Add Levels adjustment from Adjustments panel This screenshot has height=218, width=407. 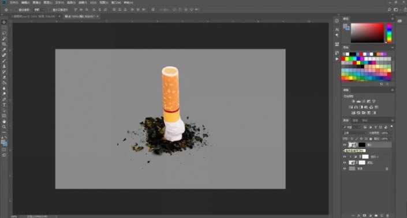(x=359, y=101)
